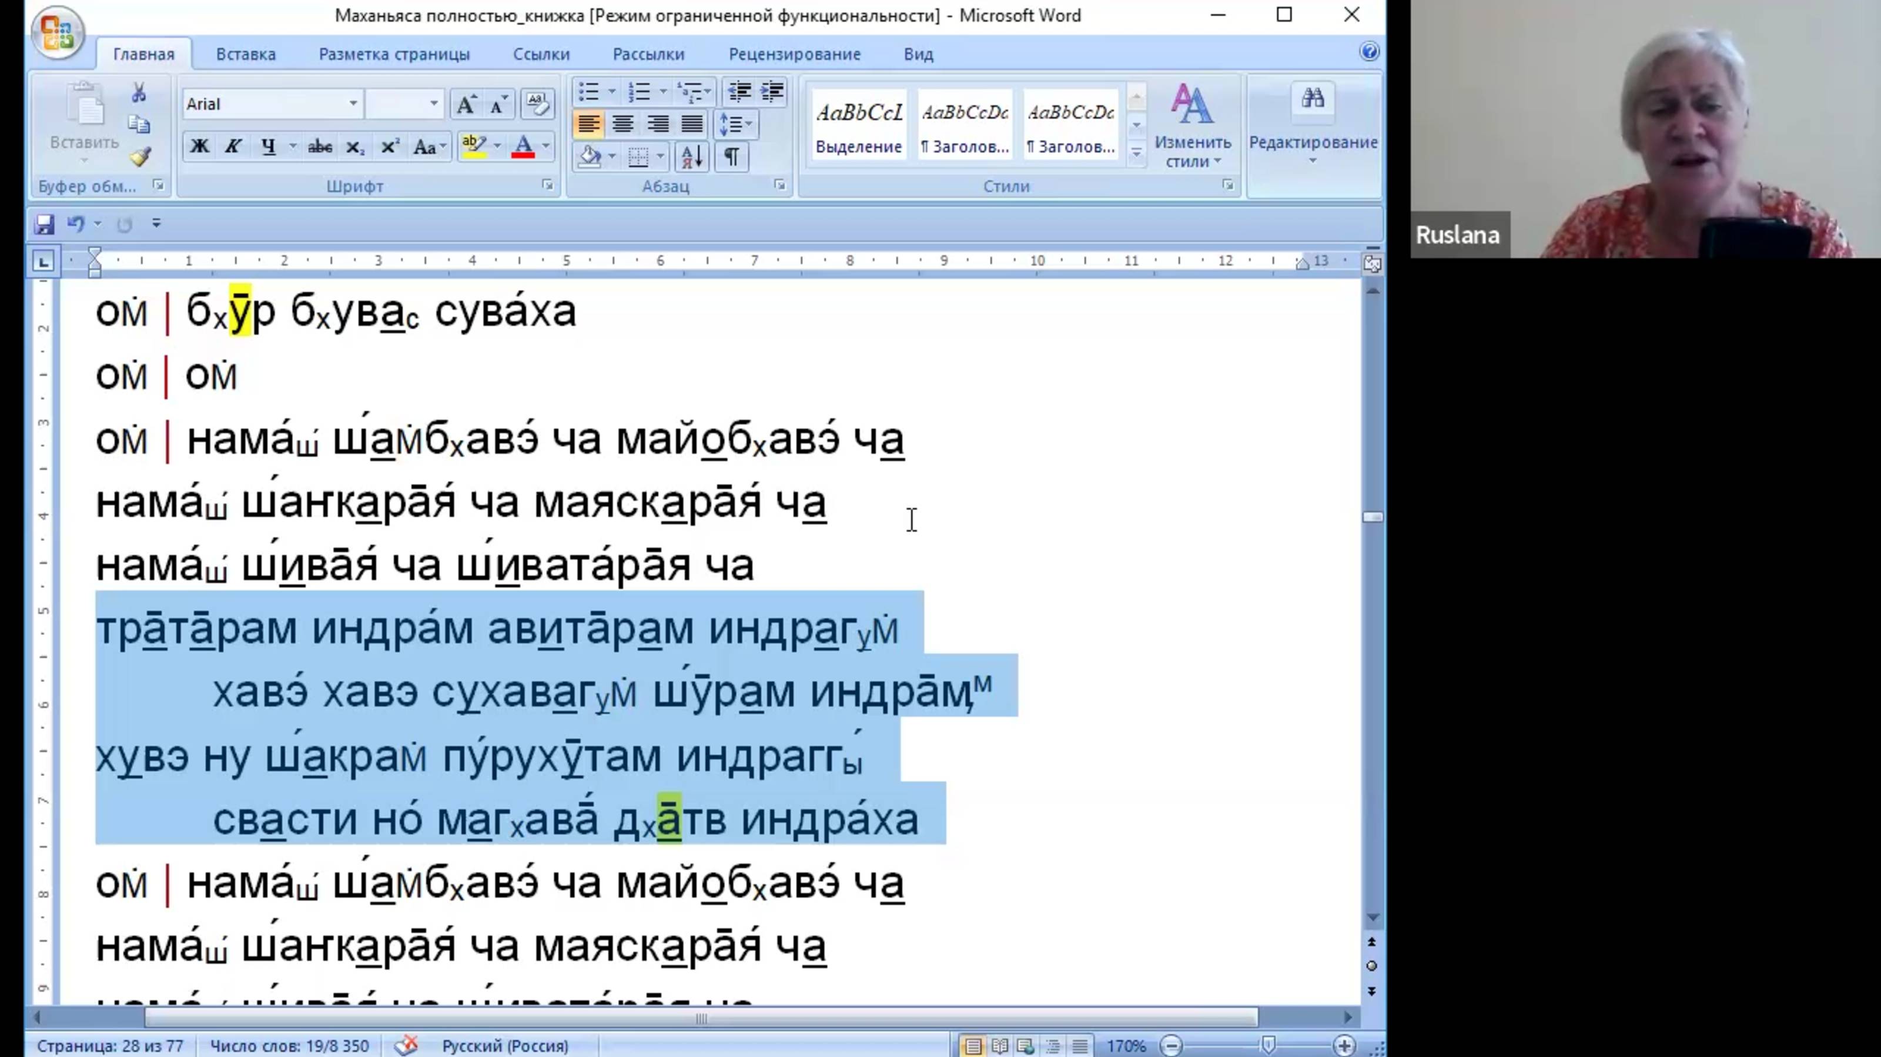Click the Sort text icon
Viewport: 1881px width, 1057px height.
[x=691, y=157]
